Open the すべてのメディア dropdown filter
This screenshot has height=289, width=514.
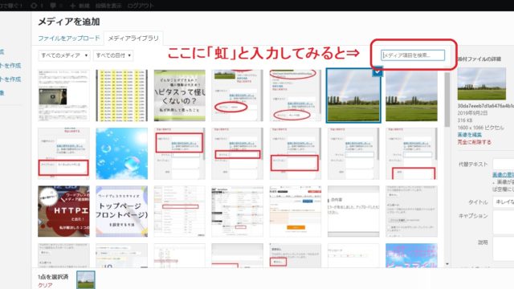(x=64, y=55)
